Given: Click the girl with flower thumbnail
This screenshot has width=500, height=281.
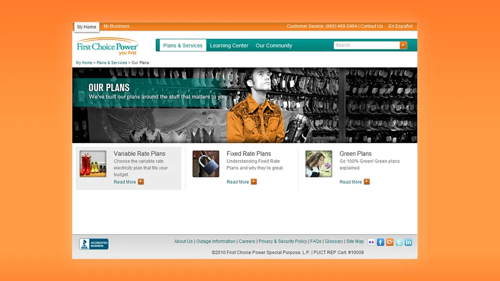Looking at the screenshot, I should pyautogui.click(x=318, y=164).
